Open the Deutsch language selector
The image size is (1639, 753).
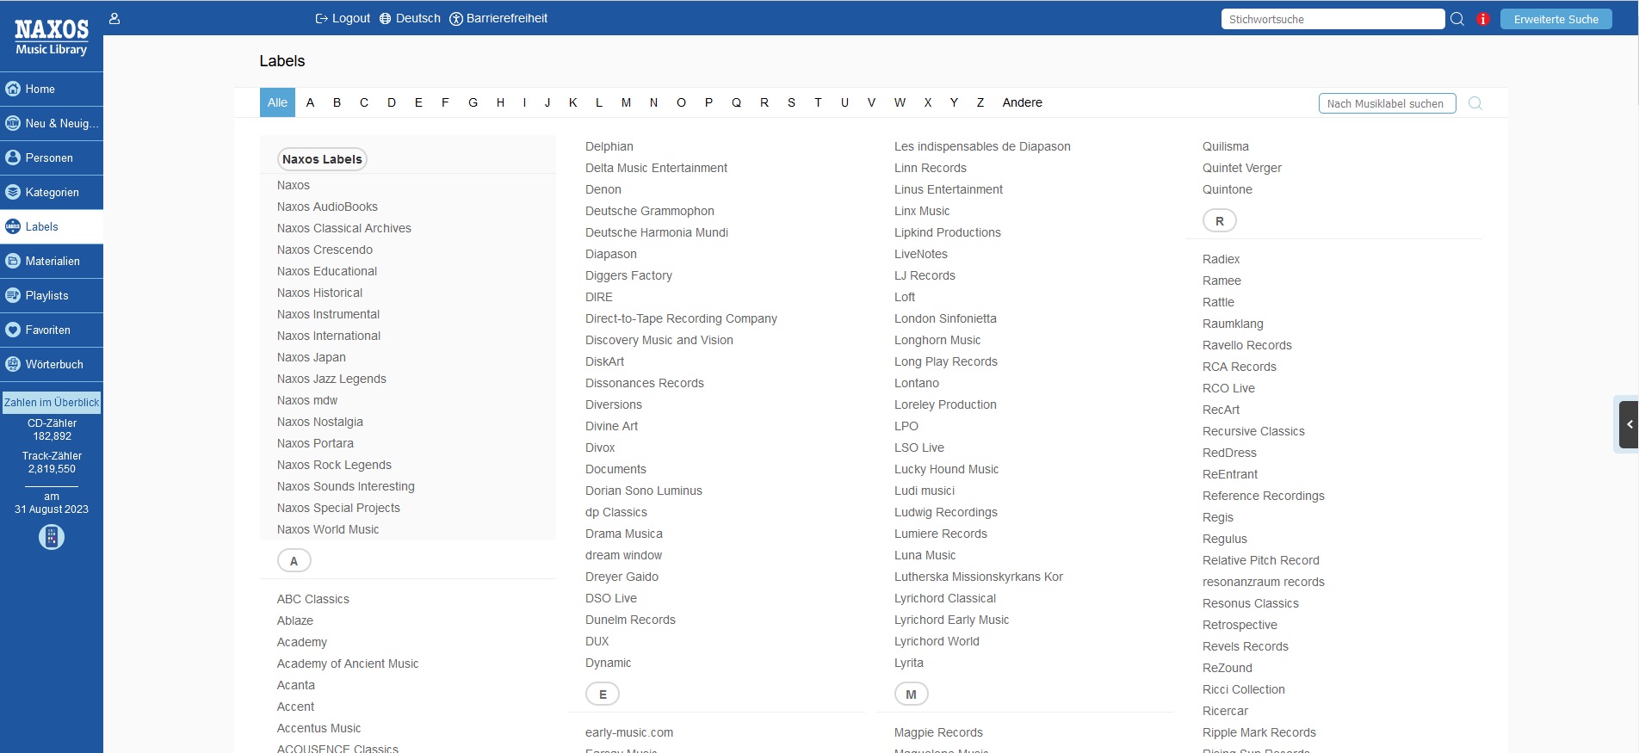(410, 18)
